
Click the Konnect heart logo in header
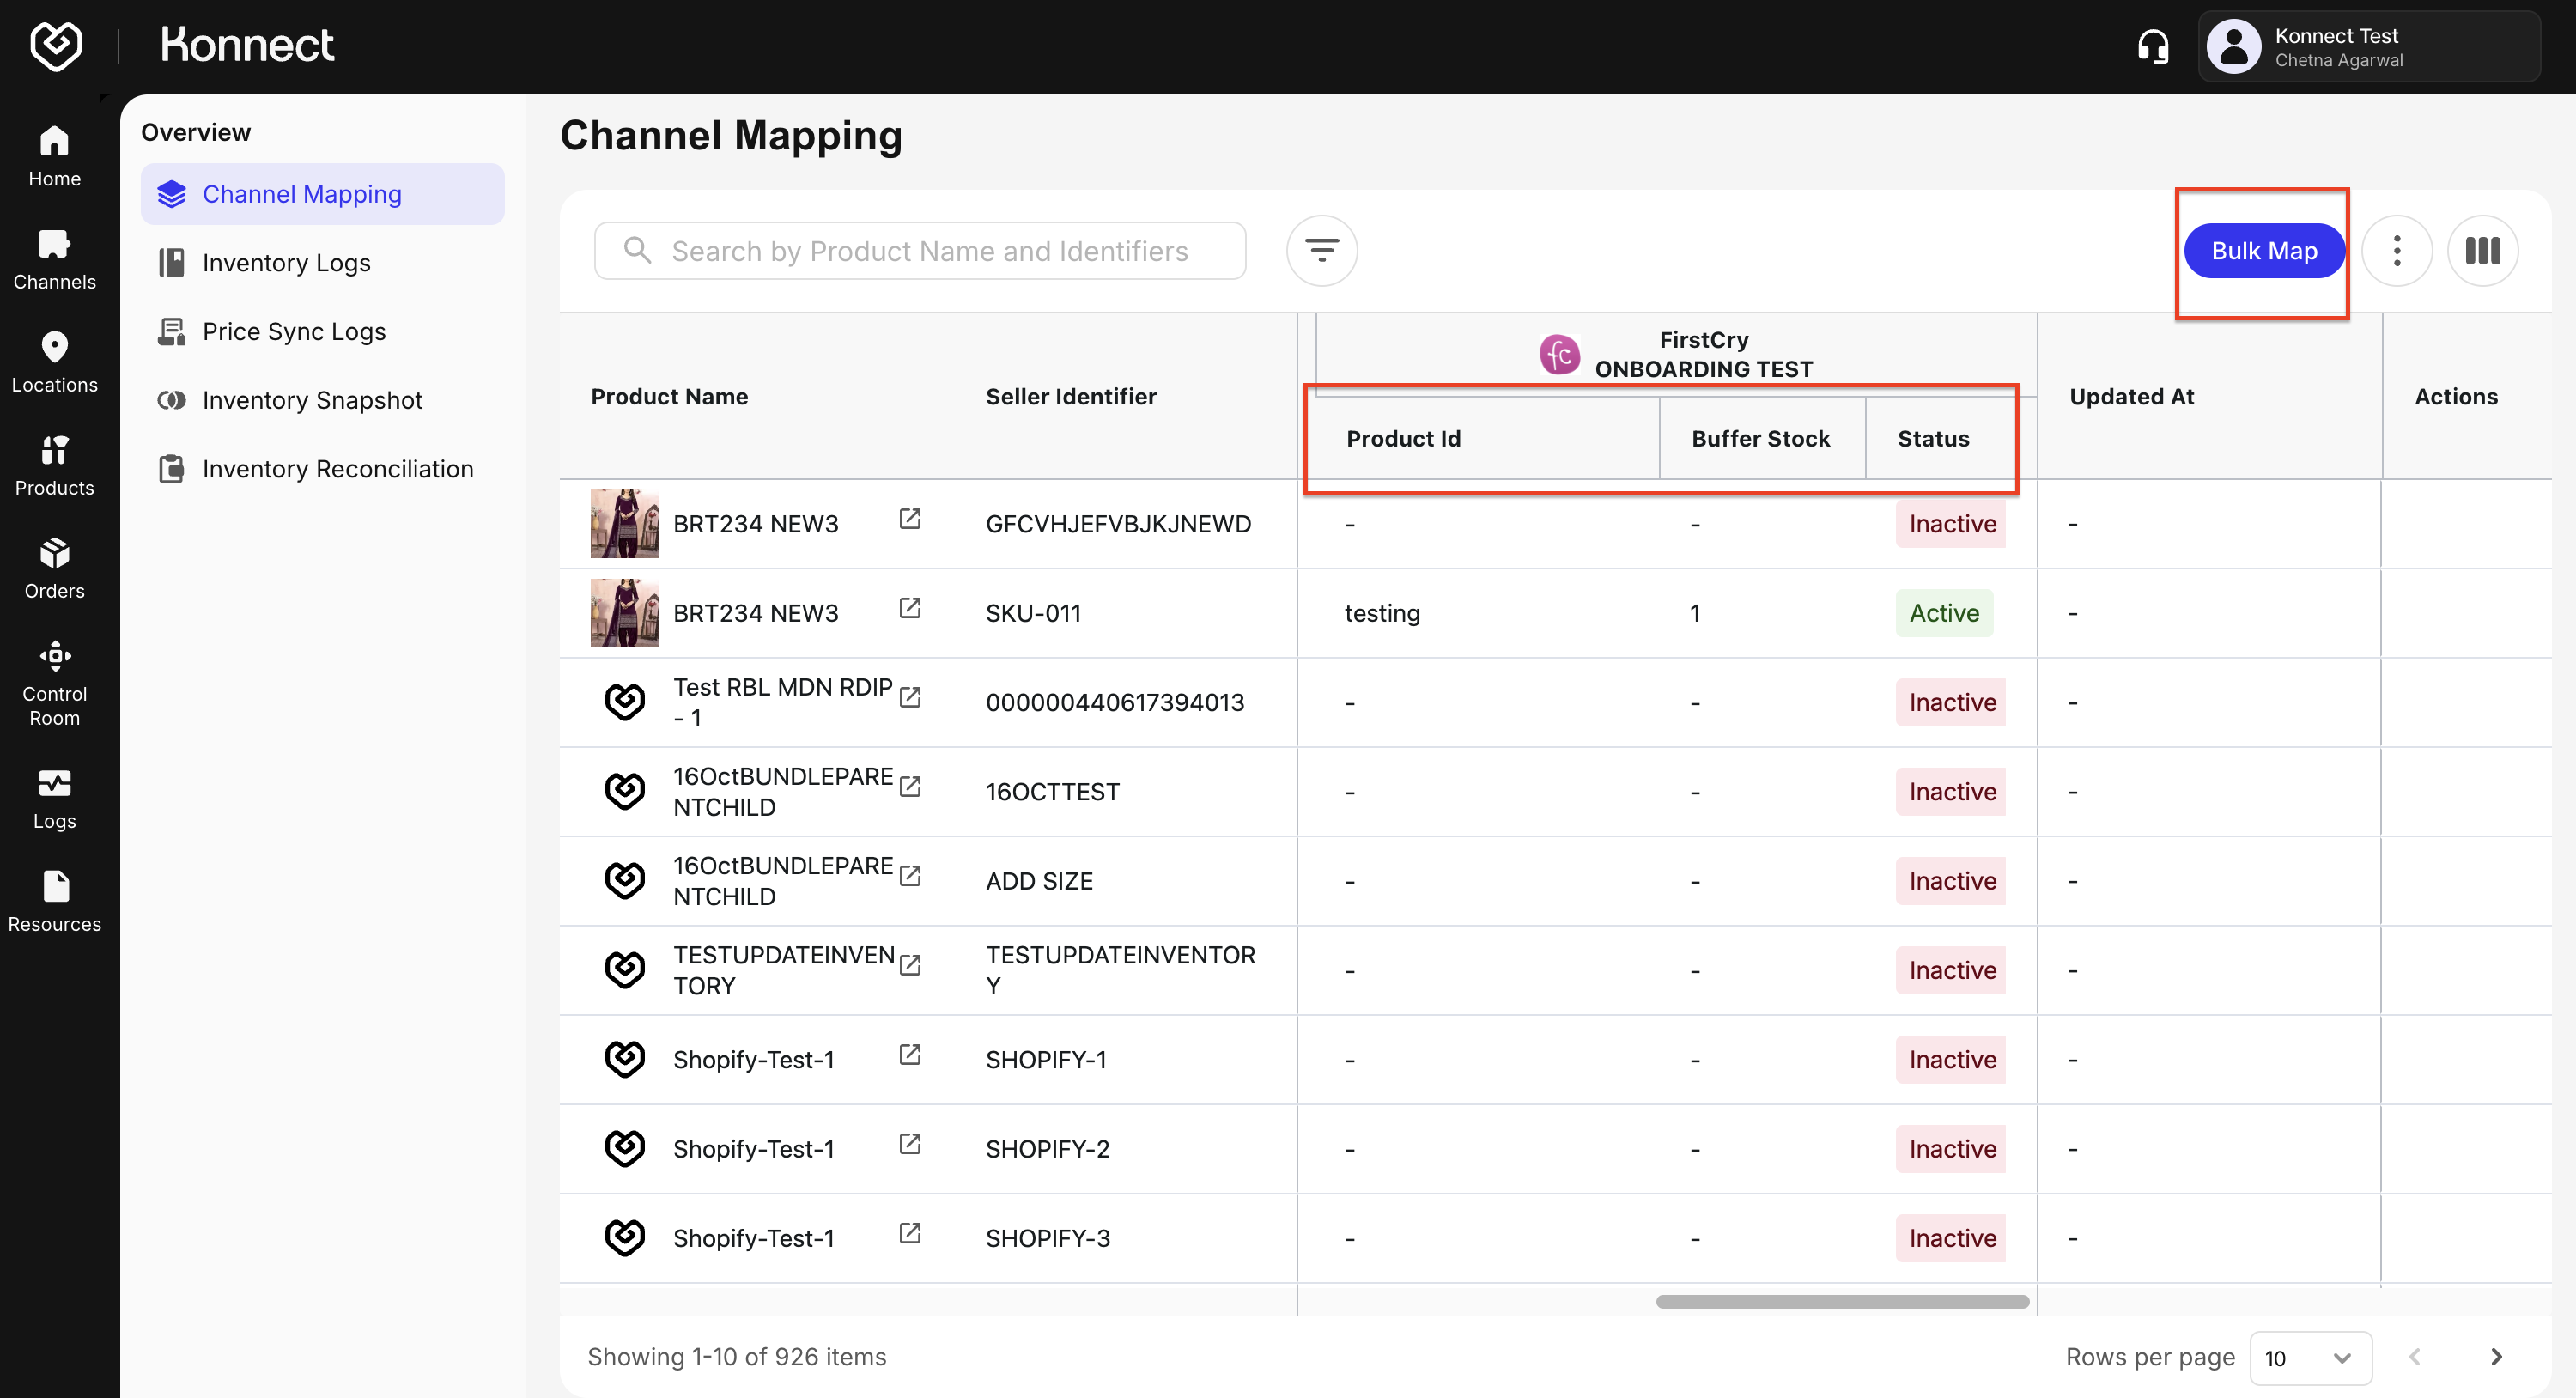pyautogui.click(x=56, y=45)
